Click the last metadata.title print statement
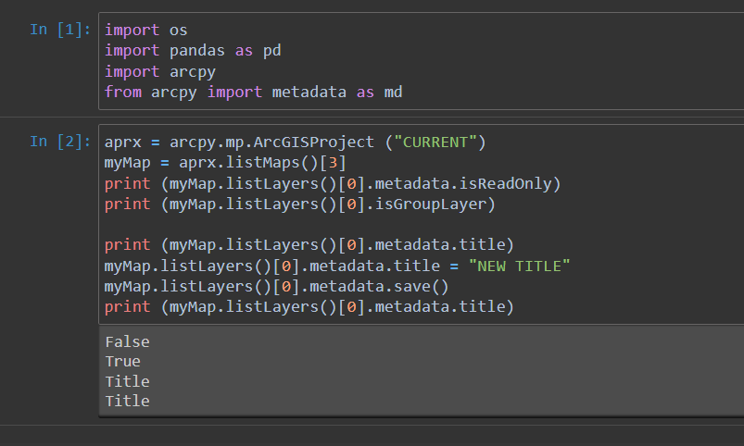Image resolution: width=744 pixels, height=446 pixels. 309,306
